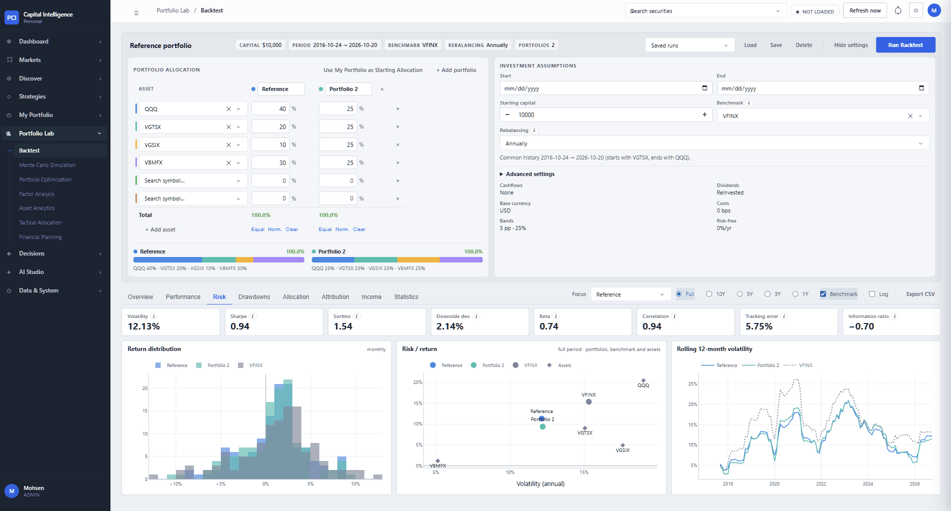
Task: Open the Rebalancing Annually dropdown
Action: 714,143
